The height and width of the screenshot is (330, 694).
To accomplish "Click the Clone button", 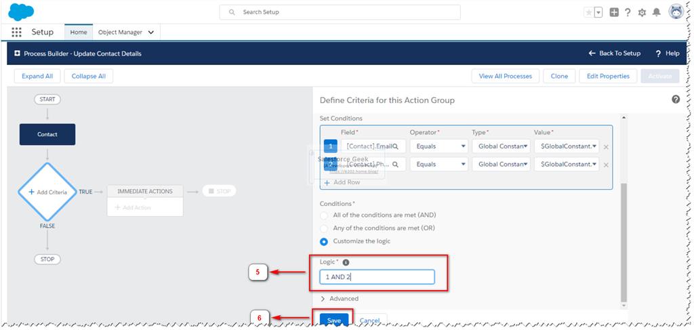I will pyautogui.click(x=559, y=76).
